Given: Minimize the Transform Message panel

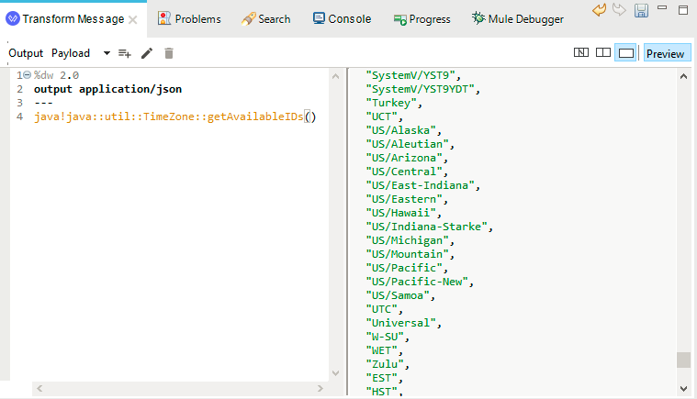Looking at the screenshot, I should click(662, 7).
